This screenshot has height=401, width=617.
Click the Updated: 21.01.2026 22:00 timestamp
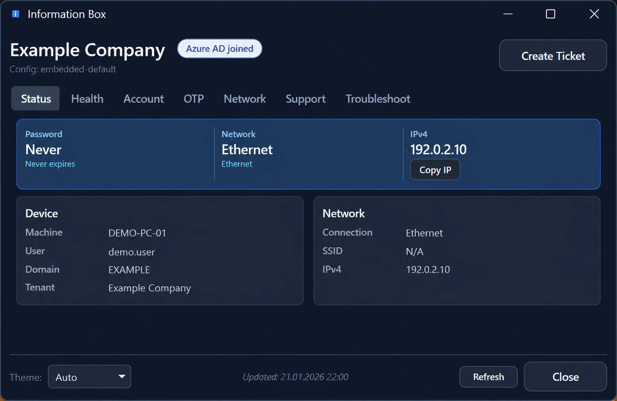(x=295, y=377)
